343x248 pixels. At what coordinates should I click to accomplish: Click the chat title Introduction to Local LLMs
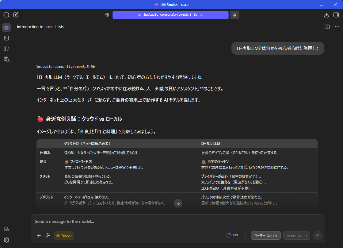coord(40,27)
